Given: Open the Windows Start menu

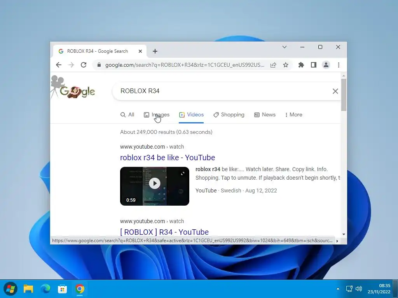Looking at the screenshot, I should pyautogui.click(x=10, y=289).
